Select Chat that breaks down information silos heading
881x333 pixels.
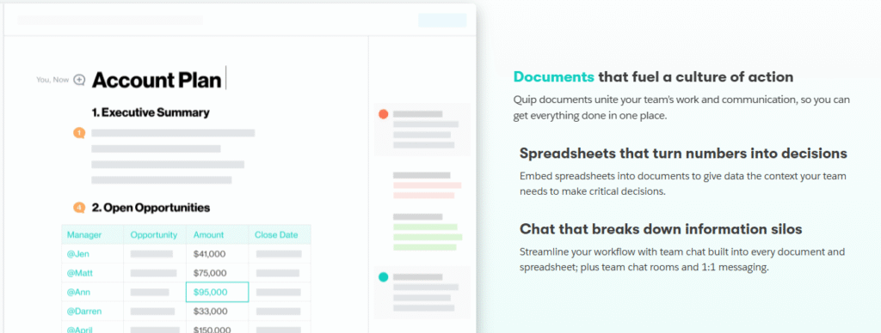(661, 229)
